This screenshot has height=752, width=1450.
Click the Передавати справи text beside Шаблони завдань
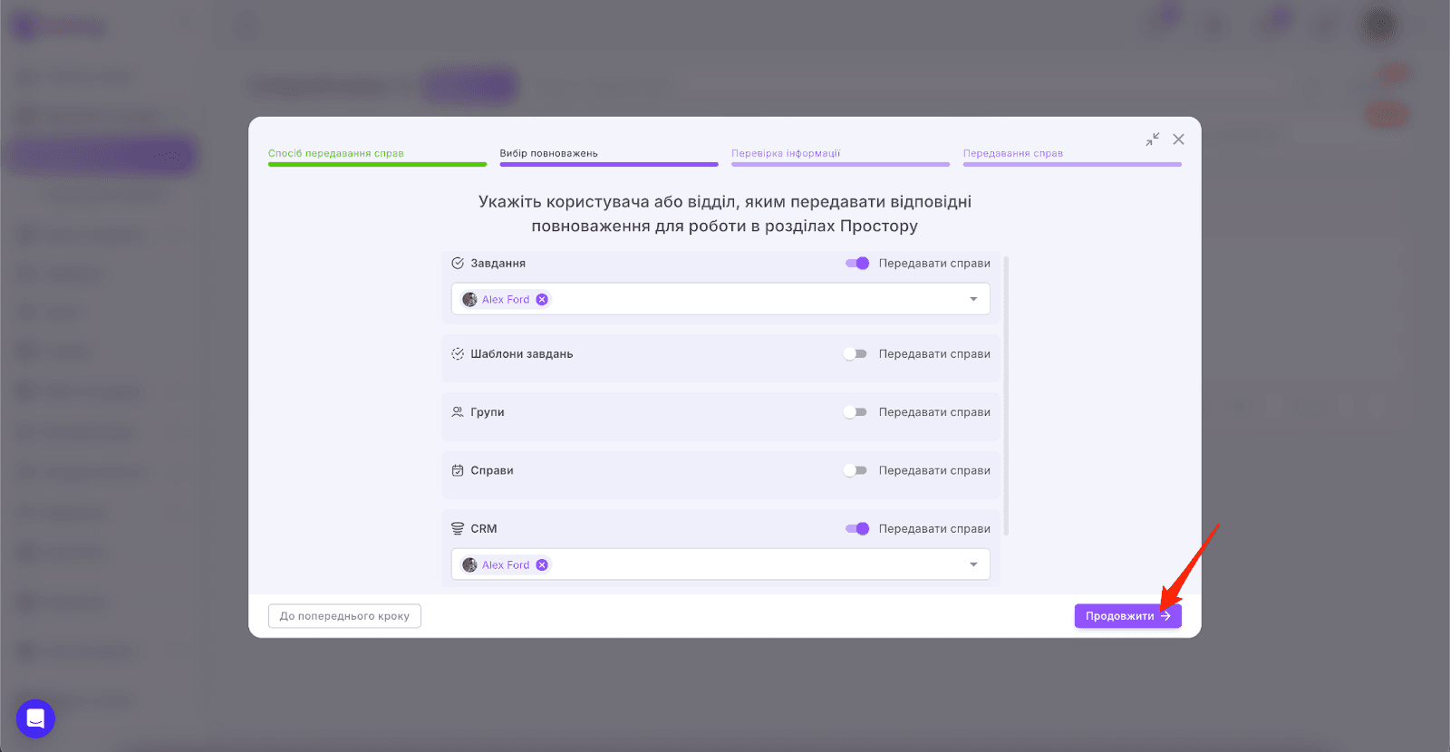click(x=934, y=354)
